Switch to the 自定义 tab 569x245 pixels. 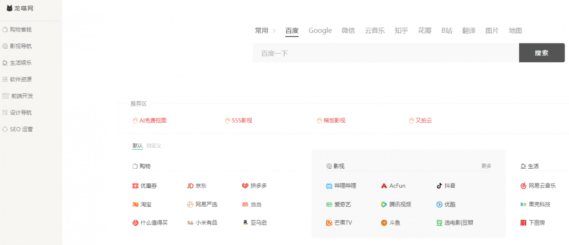pos(154,146)
